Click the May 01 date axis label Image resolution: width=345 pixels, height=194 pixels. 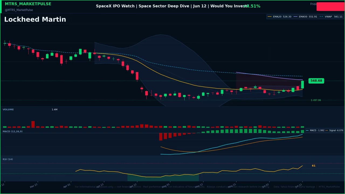(x=166, y=185)
